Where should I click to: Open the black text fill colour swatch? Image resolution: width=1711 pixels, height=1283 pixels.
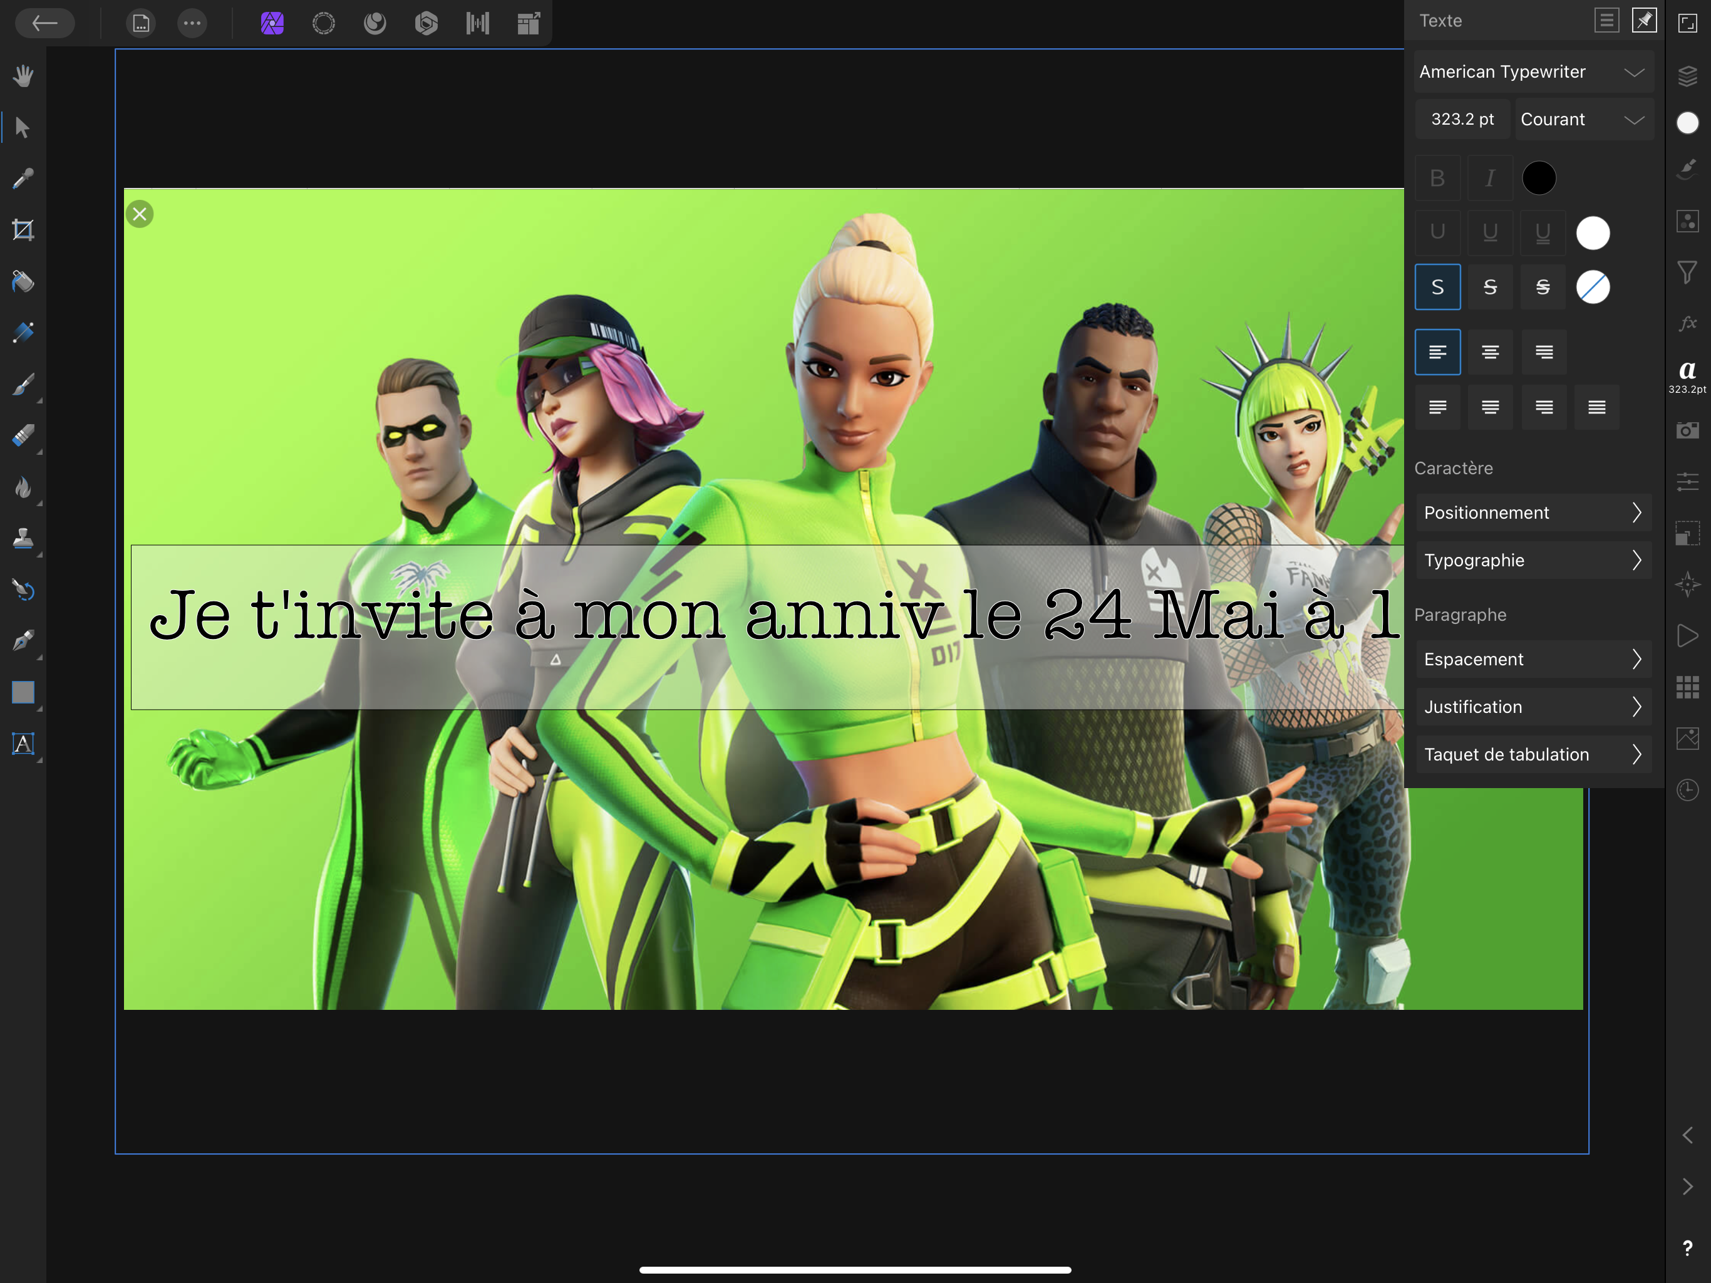(1539, 178)
